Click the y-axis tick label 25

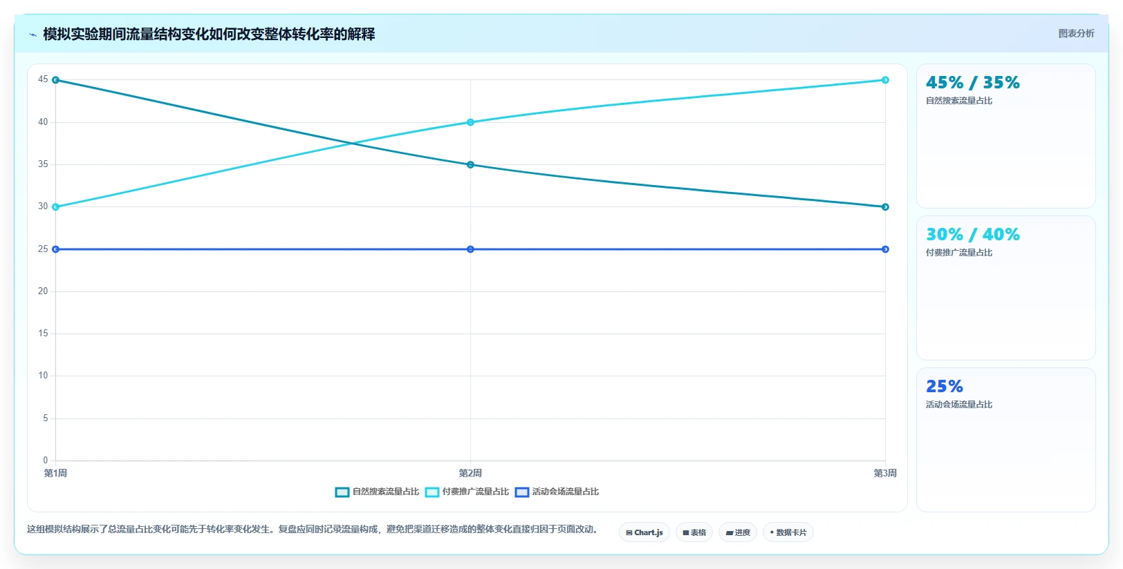tap(43, 249)
